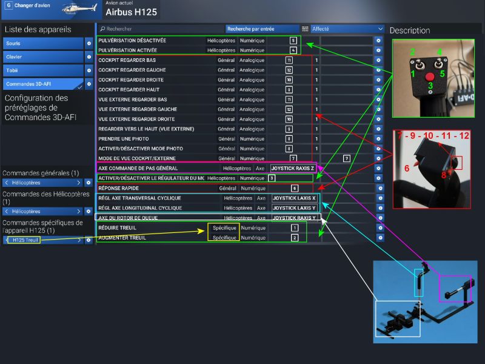The width and height of the screenshot is (485, 364).
Task: Select the Clavier device tab
Action: point(43,57)
